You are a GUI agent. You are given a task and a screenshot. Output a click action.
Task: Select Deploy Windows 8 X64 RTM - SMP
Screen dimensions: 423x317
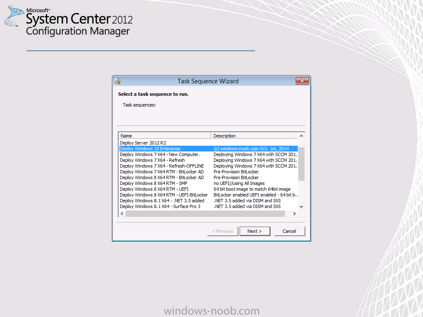(209, 183)
